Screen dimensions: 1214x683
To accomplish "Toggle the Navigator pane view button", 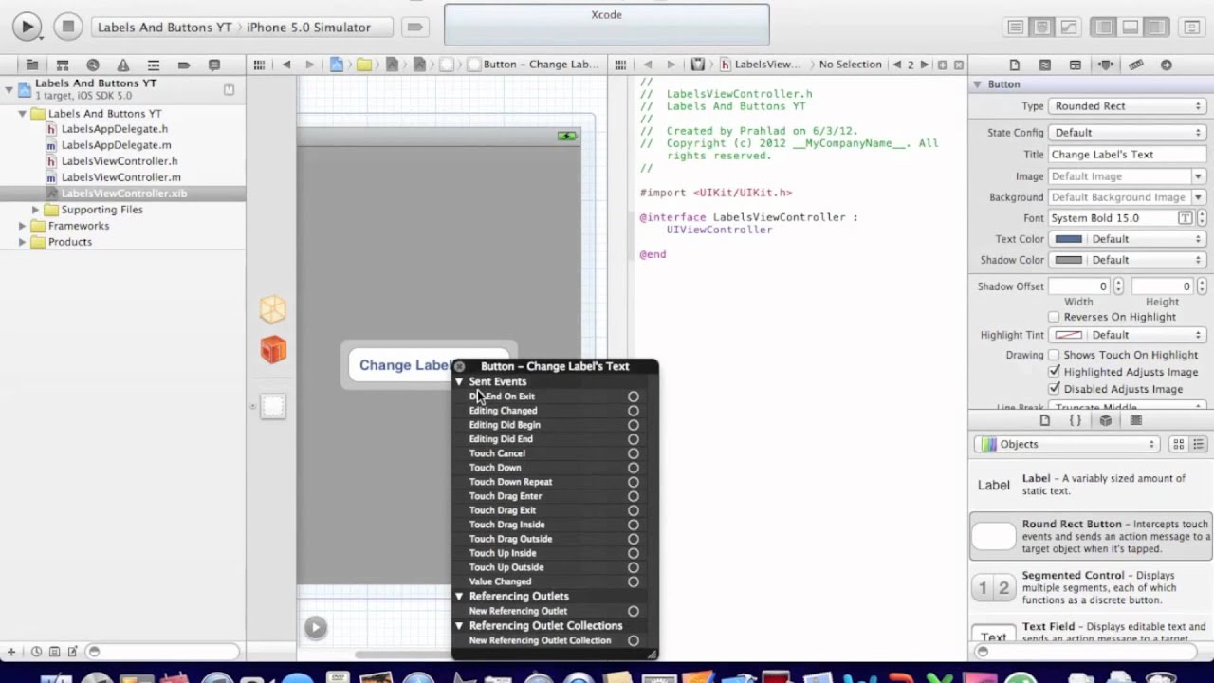I will click(x=1104, y=28).
